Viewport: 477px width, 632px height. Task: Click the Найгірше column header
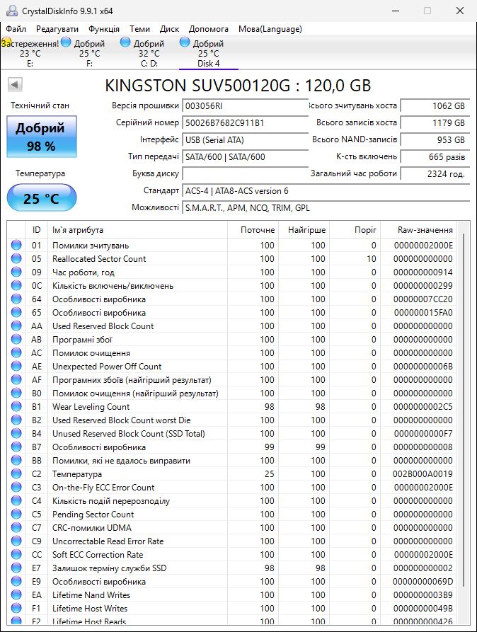(304, 230)
